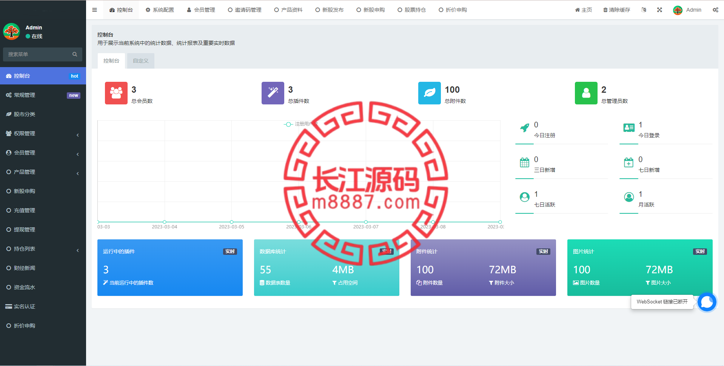Click the 4MB 占用空间 value
Viewport: 724px width, 366px height.
[x=343, y=270]
